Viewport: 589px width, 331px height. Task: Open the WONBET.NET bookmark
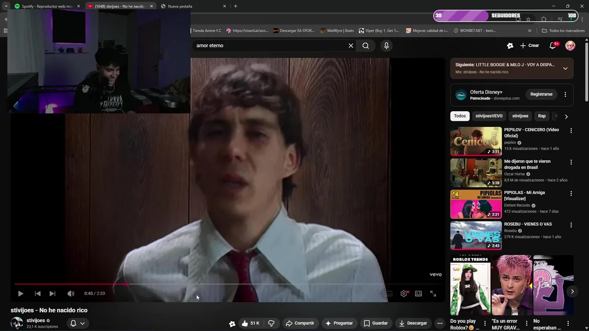(x=474, y=31)
